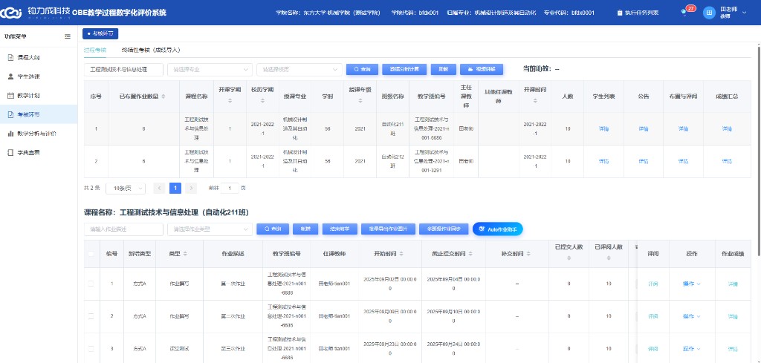Image resolution: width=761 pixels, height=363 pixels.
Task: Click 查询 in homework filter row
Action: click(273, 229)
